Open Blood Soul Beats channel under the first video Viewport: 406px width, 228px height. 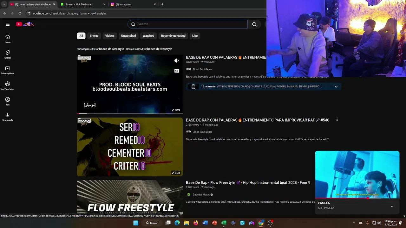click(x=202, y=69)
